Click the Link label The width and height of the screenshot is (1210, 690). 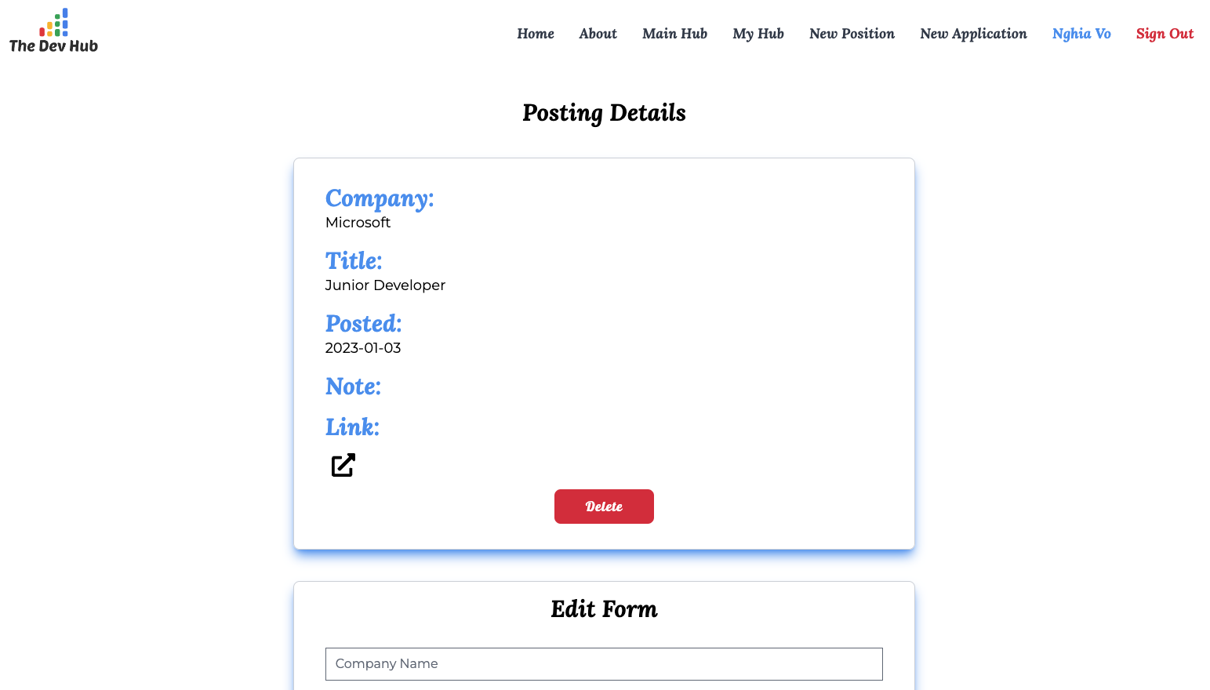pos(351,427)
